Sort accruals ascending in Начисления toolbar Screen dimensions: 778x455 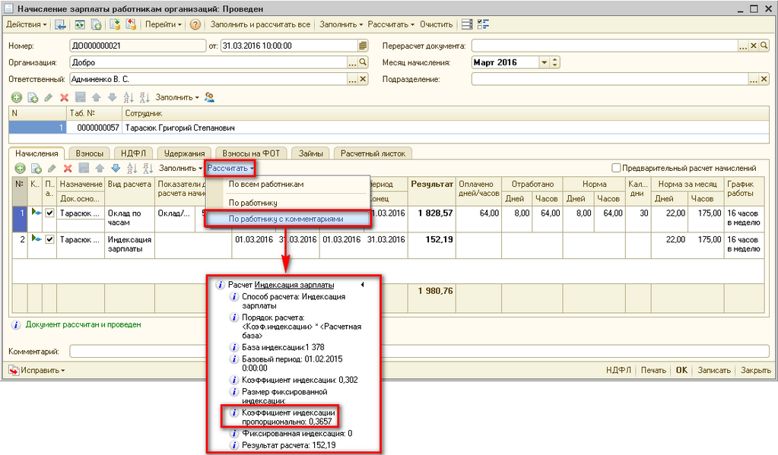click(132, 169)
